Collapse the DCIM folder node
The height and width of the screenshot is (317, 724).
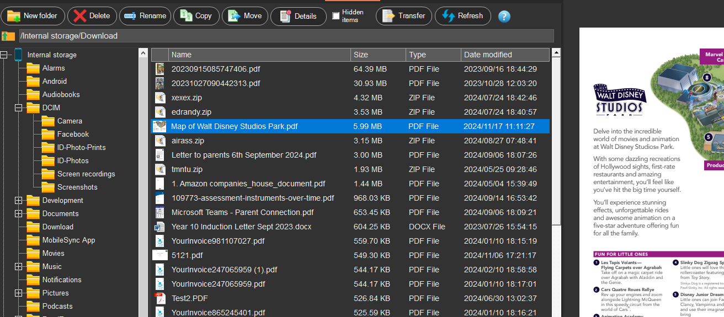click(x=19, y=108)
